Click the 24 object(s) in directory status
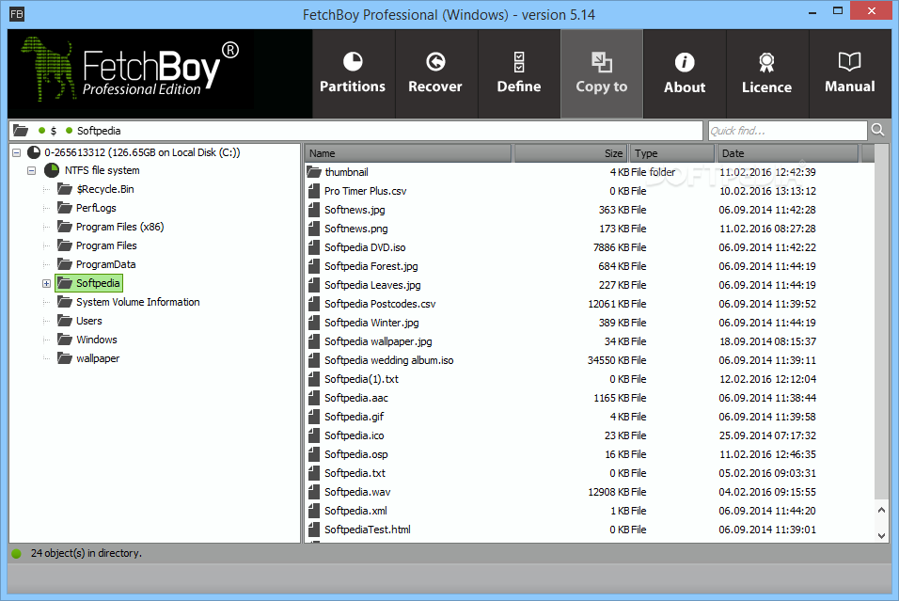This screenshot has width=899, height=601. click(x=86, y=553)
